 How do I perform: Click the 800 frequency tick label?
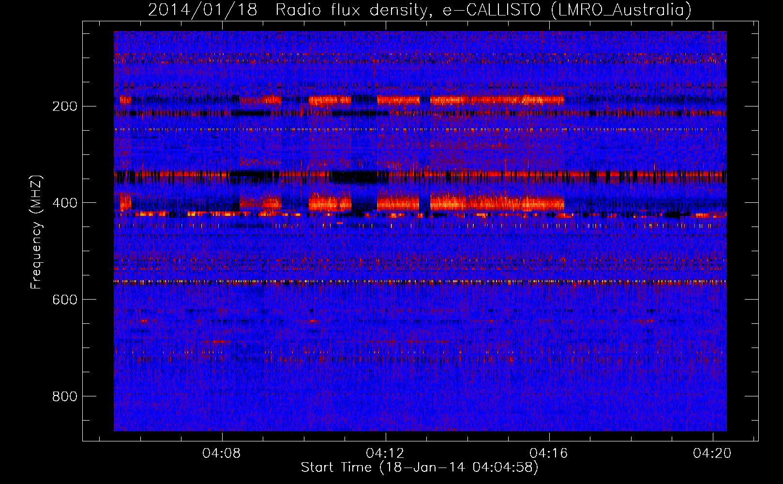[65, 396]
